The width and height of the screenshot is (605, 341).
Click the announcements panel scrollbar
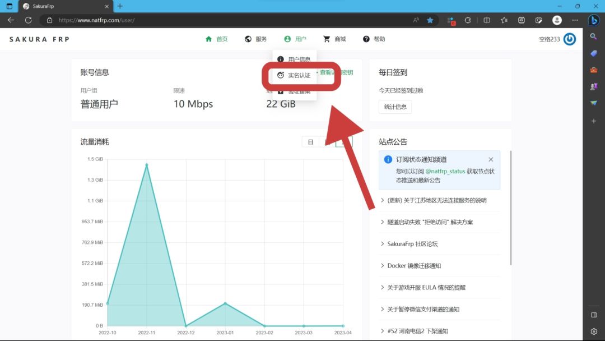tap(511, 208)
